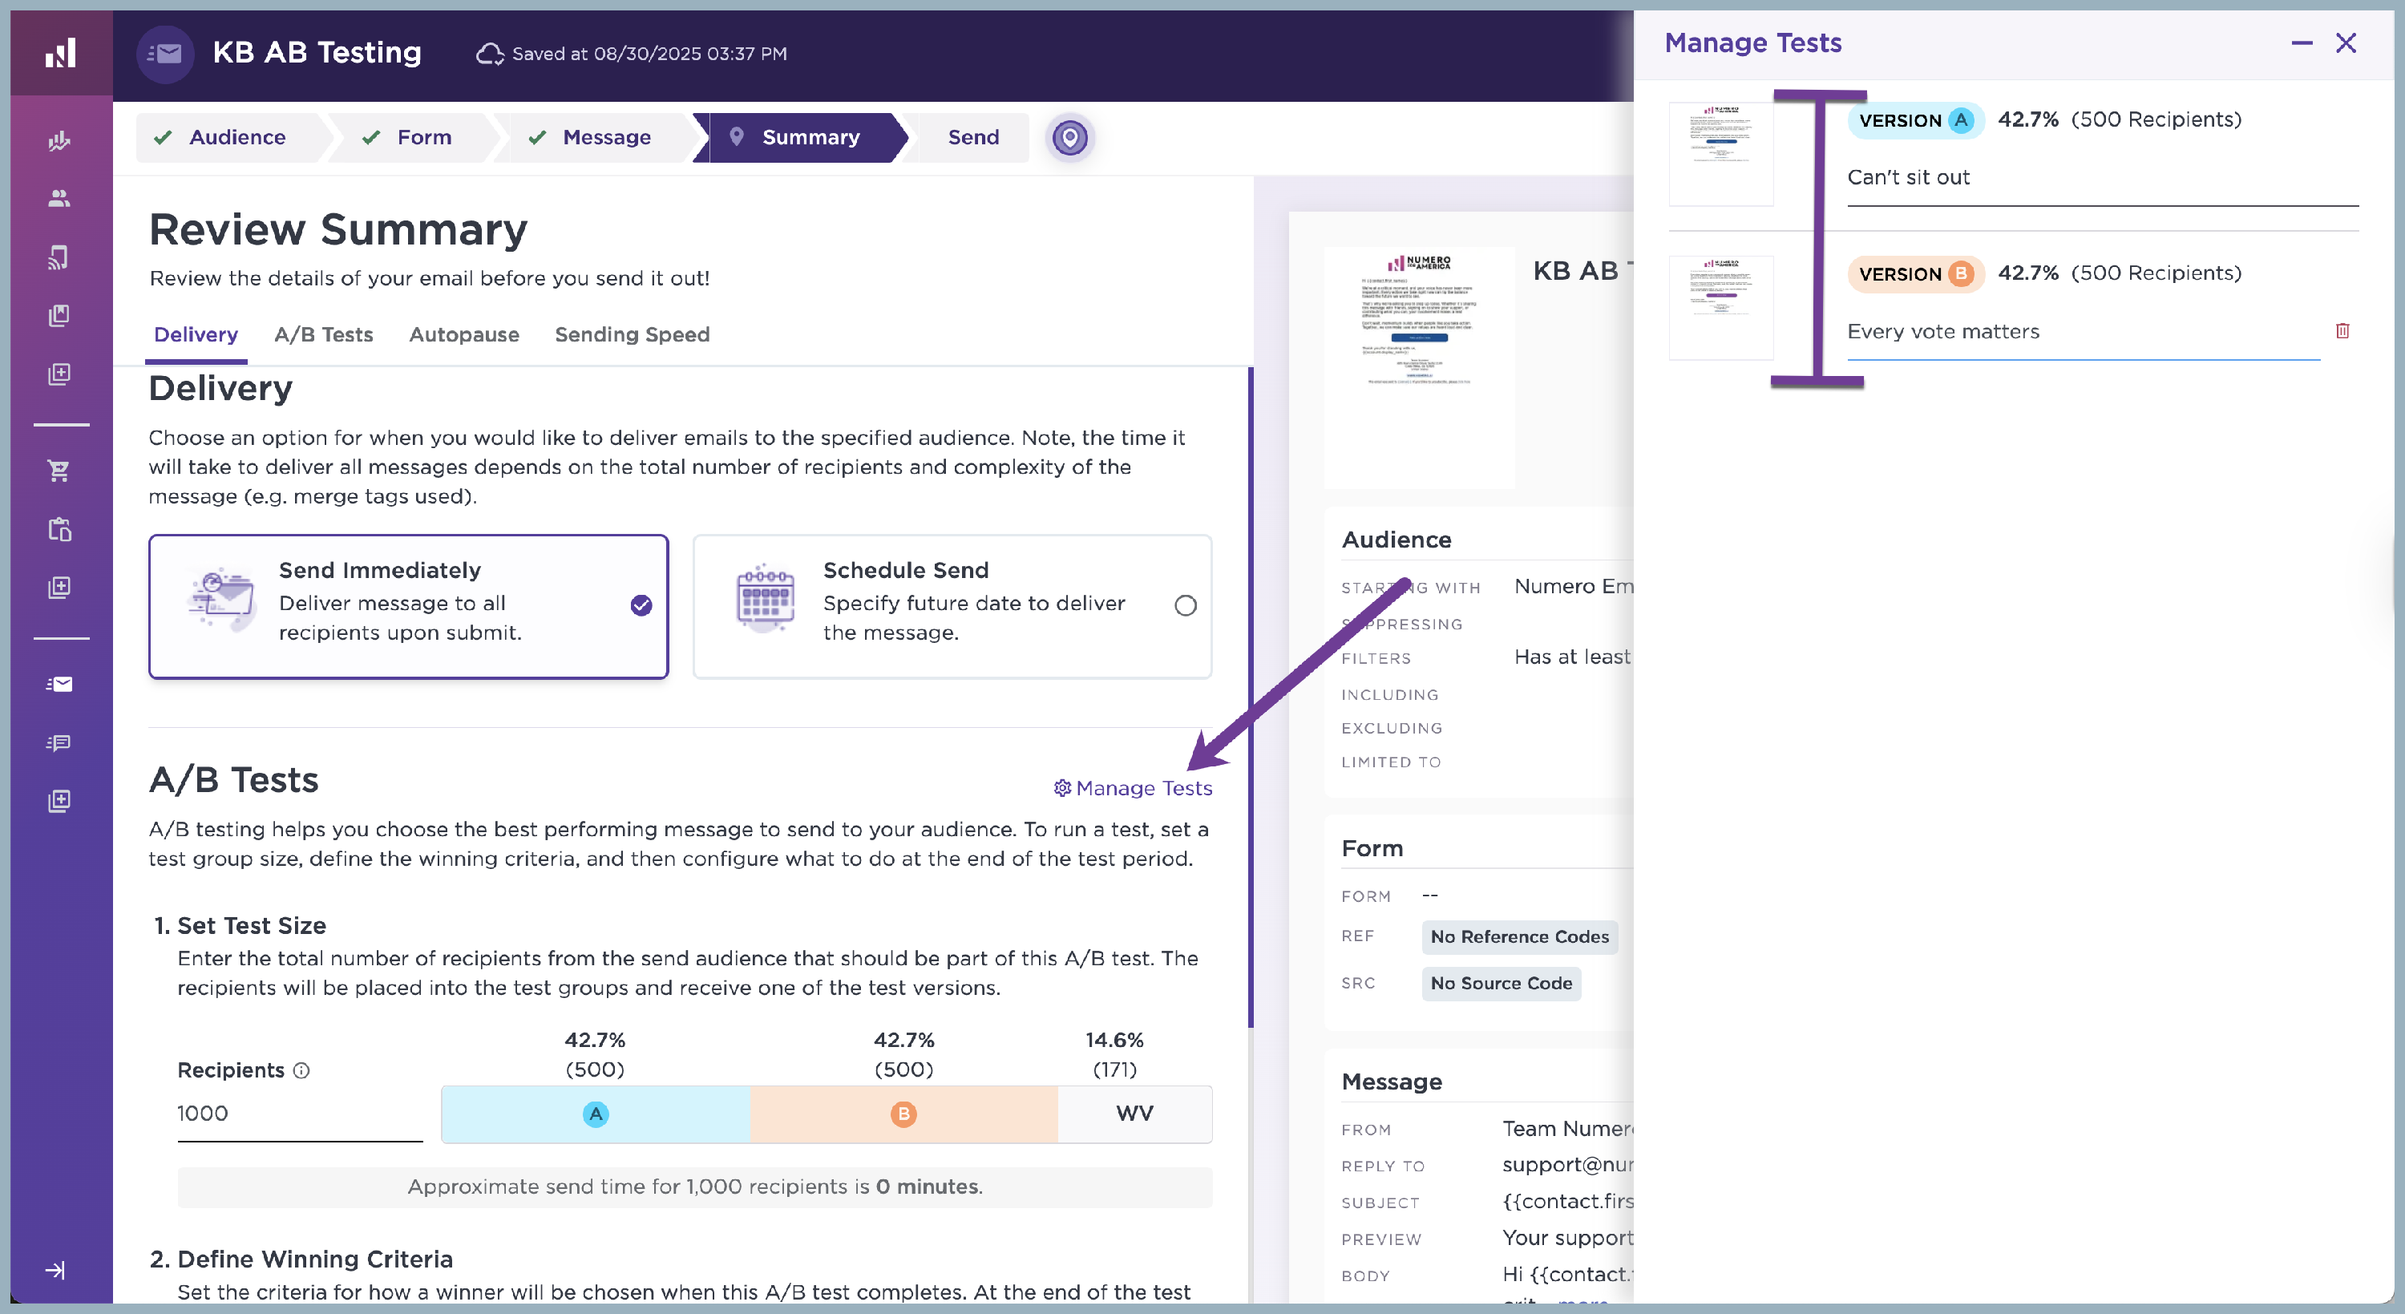The height and width of the screenshot is (1314, 2405).
Task: Delete Version B with trash icon
Action: coord(2342,330)
